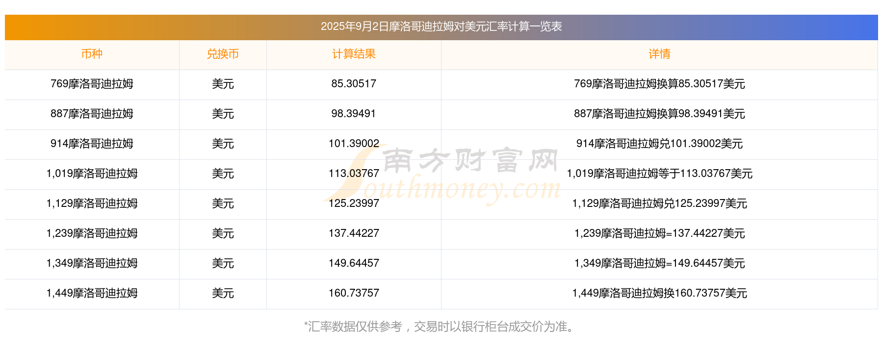The image size is (883, 353).
Task: Click 美元 in the 1,349 row
Action: coord(223,263)
